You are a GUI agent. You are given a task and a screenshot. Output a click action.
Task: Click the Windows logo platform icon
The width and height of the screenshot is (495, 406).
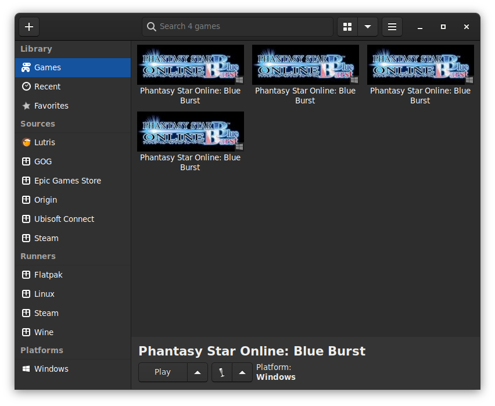pos(26,369)
